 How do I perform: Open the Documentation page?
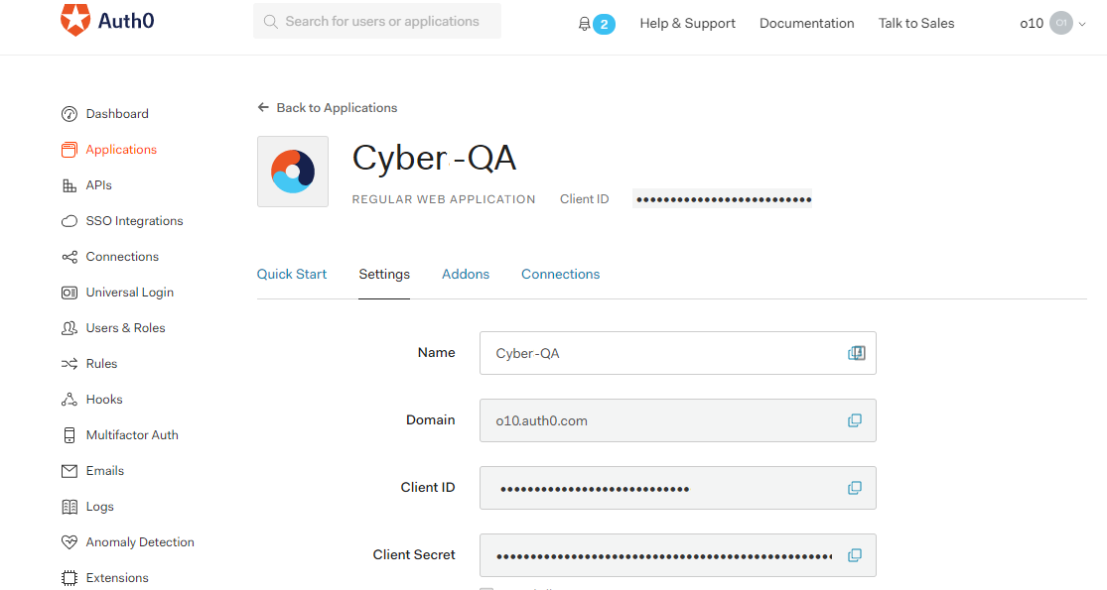(806, 22)
